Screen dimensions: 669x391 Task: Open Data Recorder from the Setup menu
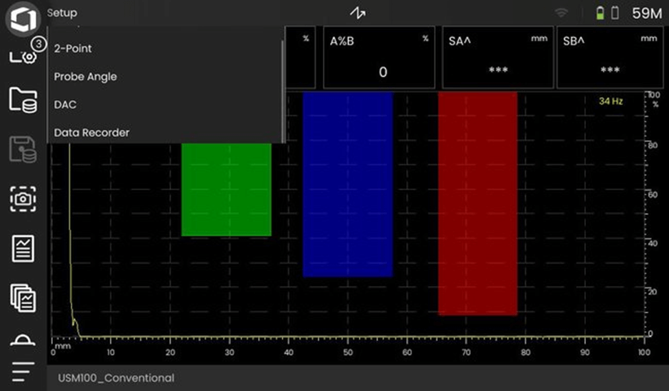tap(92, 132)
